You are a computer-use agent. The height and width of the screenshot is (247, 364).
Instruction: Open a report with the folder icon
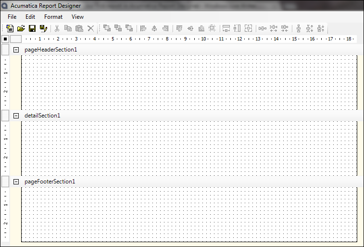[x=21, y=28]
